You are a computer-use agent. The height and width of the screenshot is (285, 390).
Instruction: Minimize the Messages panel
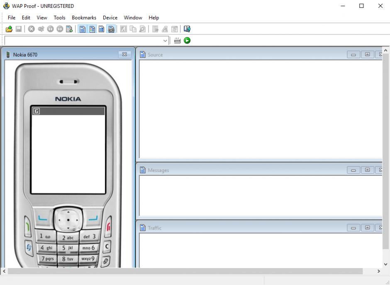coord(353,170)
